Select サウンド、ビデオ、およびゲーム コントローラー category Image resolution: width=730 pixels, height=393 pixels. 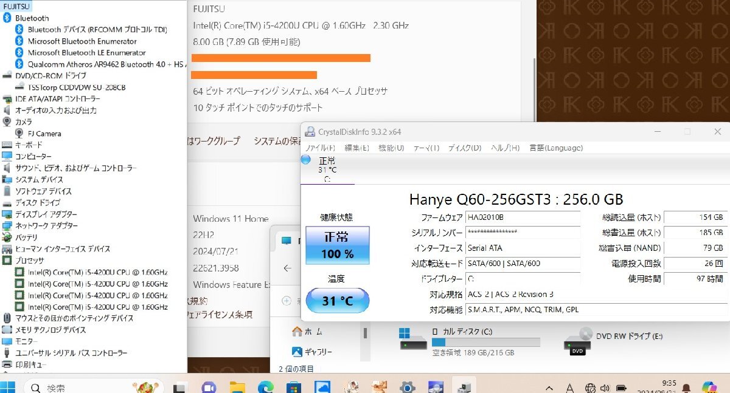(x=76, y=168)
